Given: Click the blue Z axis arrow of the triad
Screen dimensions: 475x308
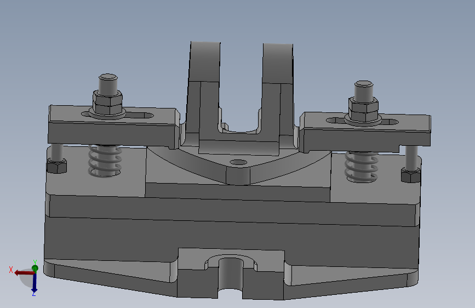Looking at the screenshot, I should [34, 283].
